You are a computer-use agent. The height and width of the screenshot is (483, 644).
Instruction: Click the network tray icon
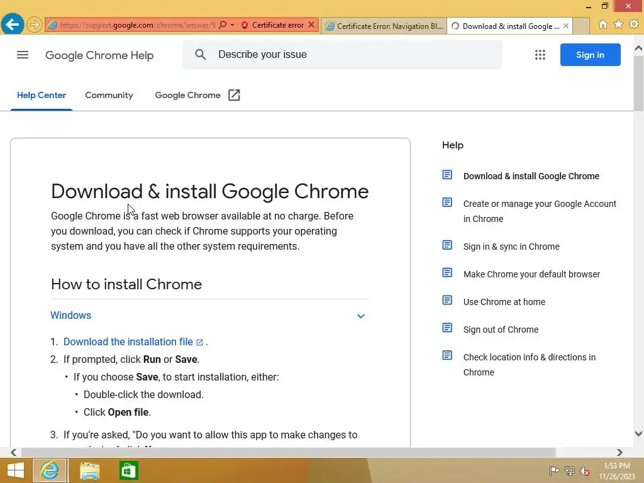coord(570,470)
